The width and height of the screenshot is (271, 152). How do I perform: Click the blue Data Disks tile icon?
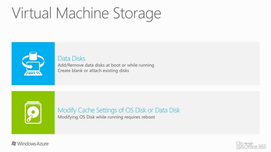[33, 64]
